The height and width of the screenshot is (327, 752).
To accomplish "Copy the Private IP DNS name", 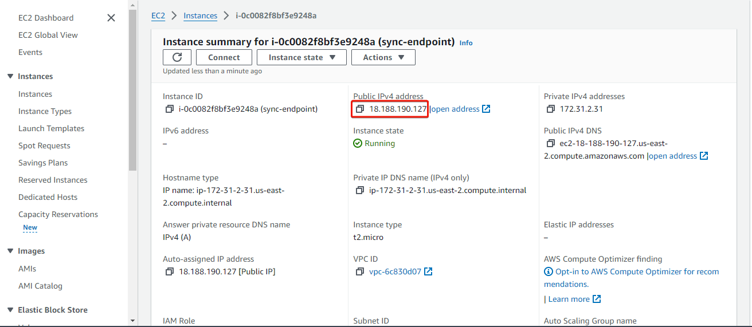I will click(x=359, y=190).
